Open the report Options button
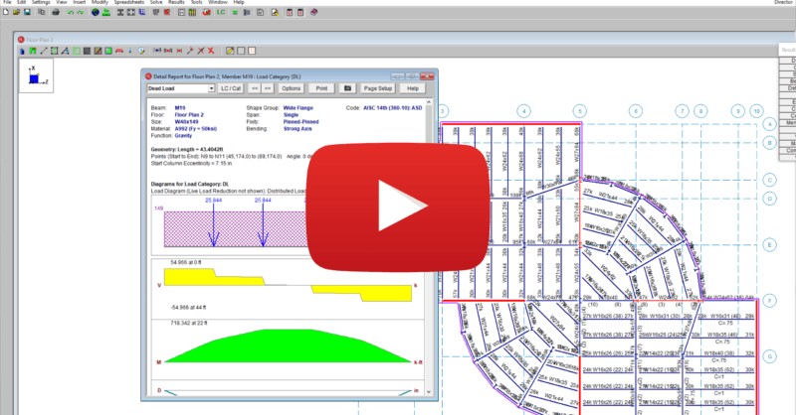The height and width of the screenshot is (415, 796). point(291,88)
